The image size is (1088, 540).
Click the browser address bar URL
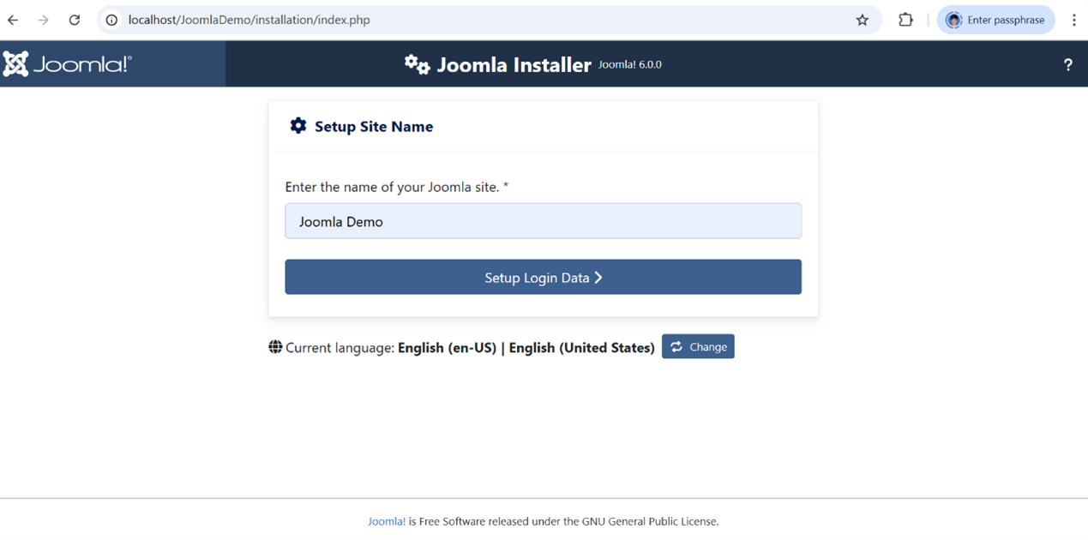pyautogui.click(x=249, y=20)
